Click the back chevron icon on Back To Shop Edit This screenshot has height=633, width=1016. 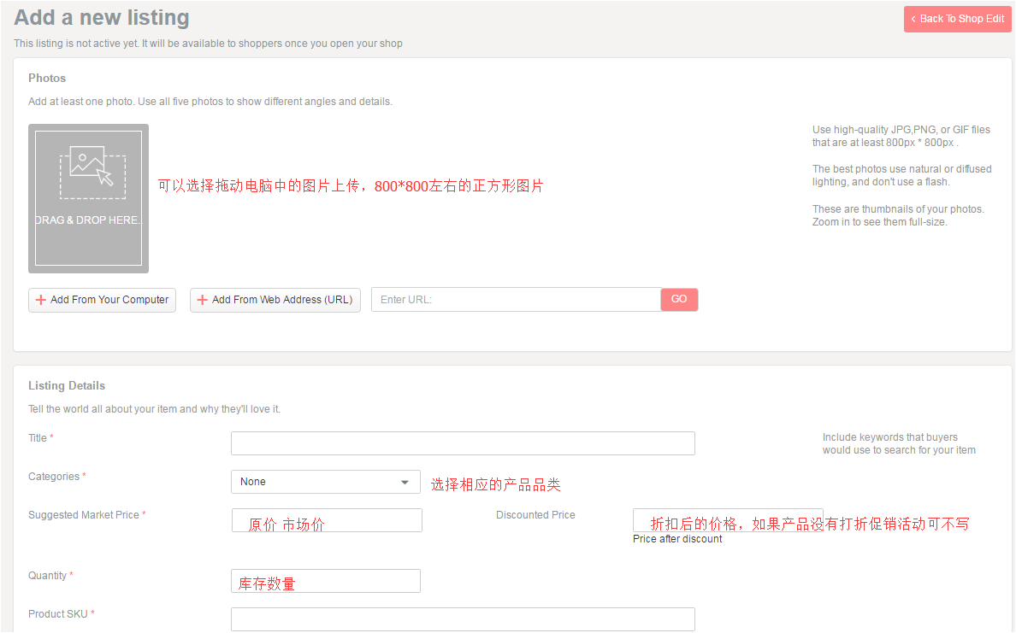[x=913, y=19]
